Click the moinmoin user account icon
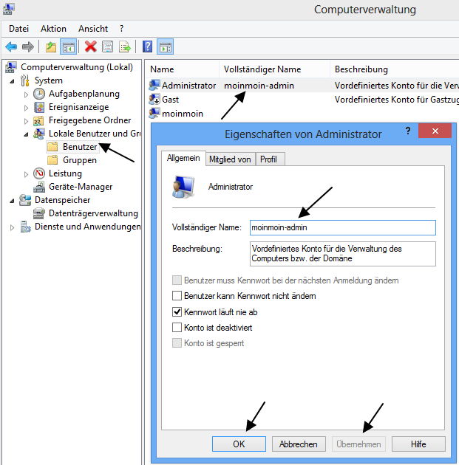459x465 pixels. (154, 114)
